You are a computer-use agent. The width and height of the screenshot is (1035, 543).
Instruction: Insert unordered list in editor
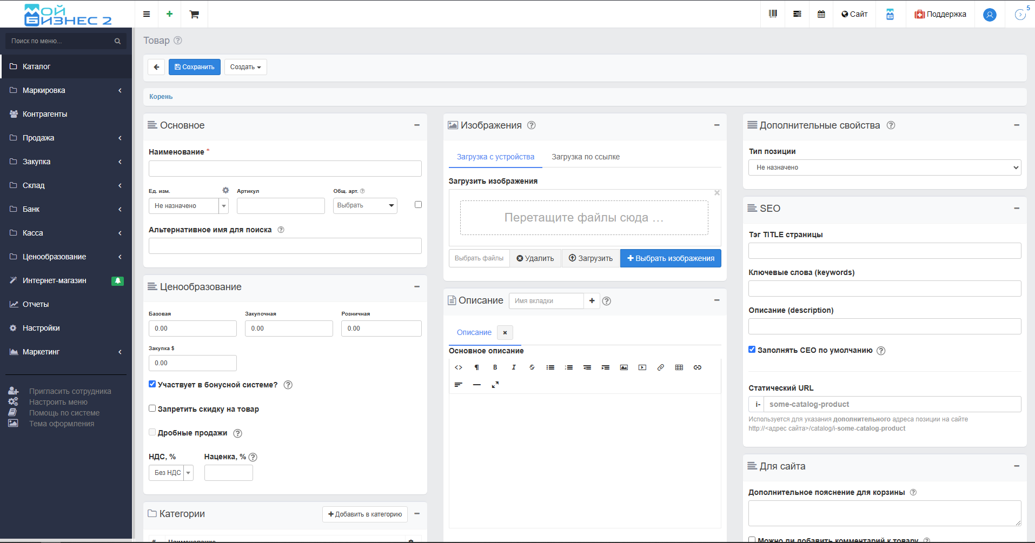(x=550, y=367)
